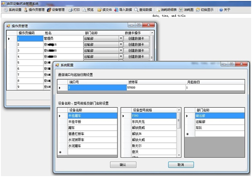Select the 管理员 name cell

(63, 38)
